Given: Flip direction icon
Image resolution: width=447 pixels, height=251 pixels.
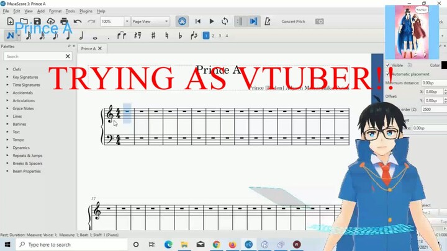Looking at the screenshot, I should point(194,35).
